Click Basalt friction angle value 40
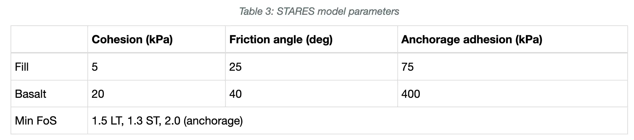The image size is (634, 140). [x=235, y=94]
